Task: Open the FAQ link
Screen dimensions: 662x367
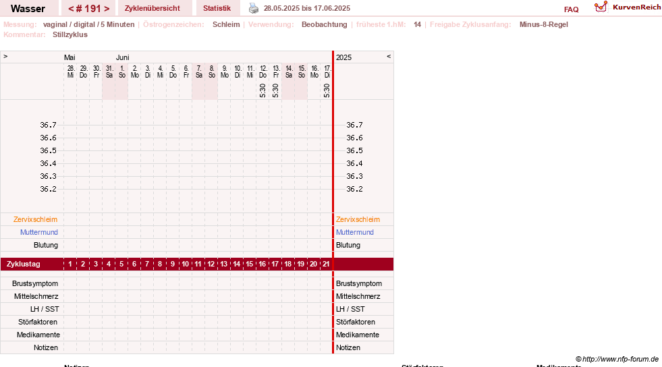Action: (x=571, y=9)
